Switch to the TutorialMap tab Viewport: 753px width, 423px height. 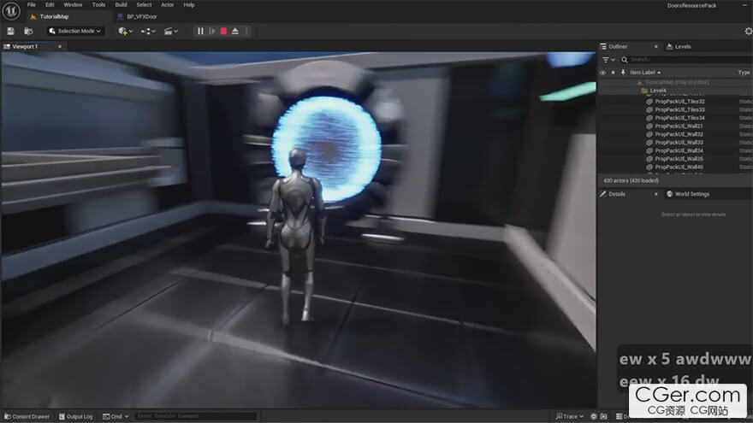click(x=54, y=17)
